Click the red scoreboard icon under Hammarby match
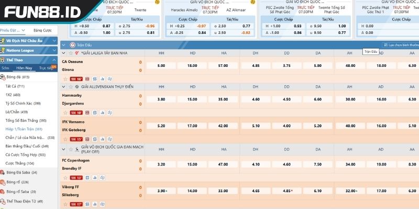The width and height of the screenshot is (419, 209). 87,112
